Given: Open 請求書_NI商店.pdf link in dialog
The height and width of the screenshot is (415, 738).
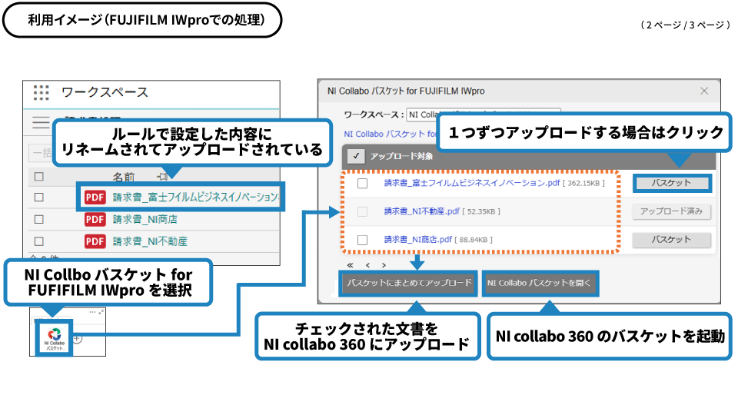Looking at the screenshot, I should pos(418,240).
